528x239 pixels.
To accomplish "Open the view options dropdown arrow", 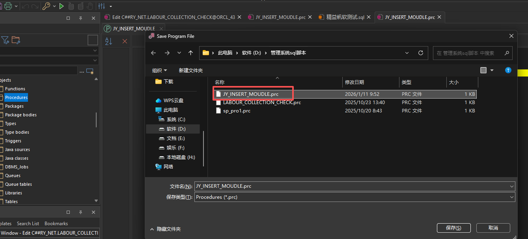I will (x=492, y=70).
